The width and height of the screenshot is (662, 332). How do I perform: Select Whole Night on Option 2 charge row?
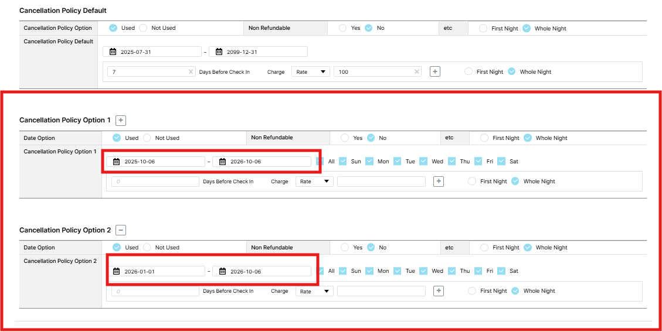515,290
